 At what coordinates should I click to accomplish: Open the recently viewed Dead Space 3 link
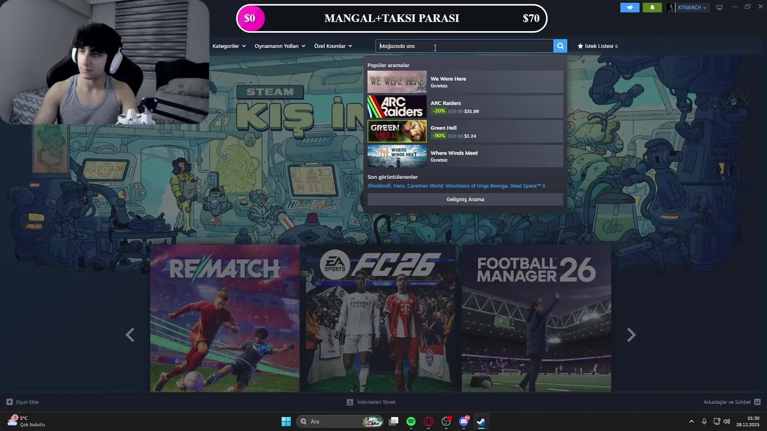(x=528, y=186)
